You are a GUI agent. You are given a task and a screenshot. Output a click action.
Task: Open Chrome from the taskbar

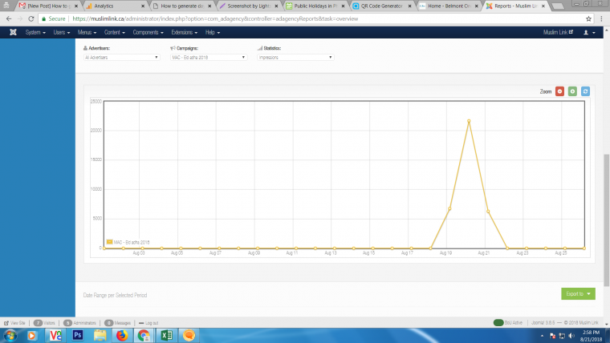(144, 335)
